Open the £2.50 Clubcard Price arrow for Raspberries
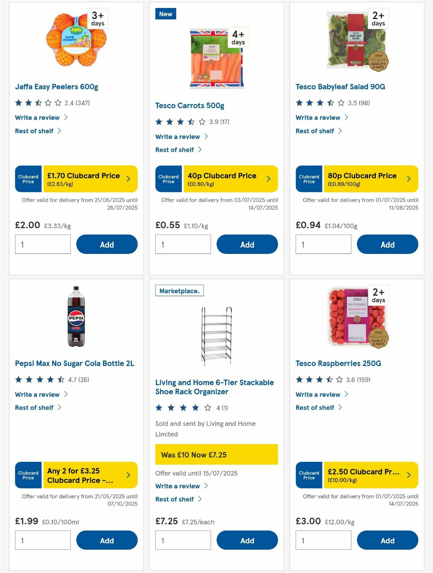 click(x=409, y=475)
